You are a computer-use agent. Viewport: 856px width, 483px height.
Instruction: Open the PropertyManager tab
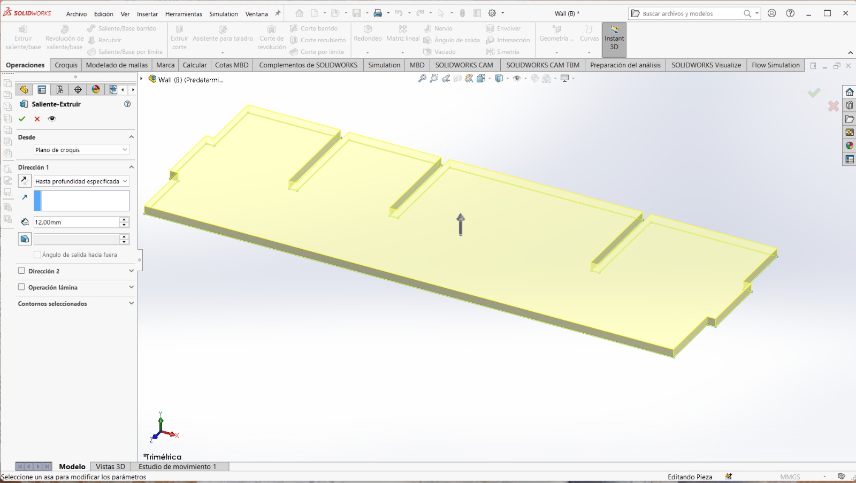point(42,89)
